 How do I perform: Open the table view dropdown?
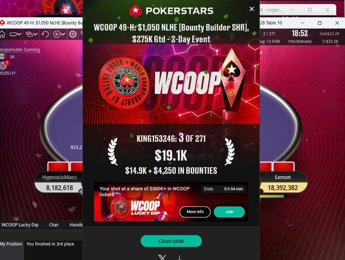(x=15, y=34)
